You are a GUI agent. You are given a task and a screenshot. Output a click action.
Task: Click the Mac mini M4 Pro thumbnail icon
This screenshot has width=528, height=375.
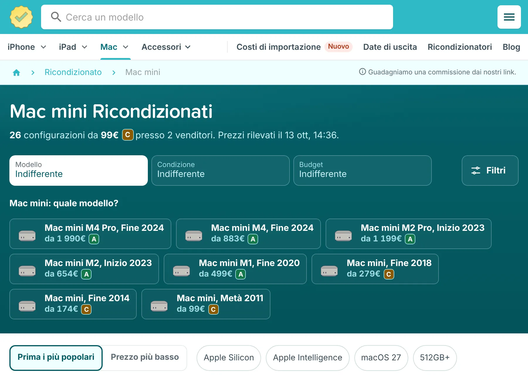point(27,235)
